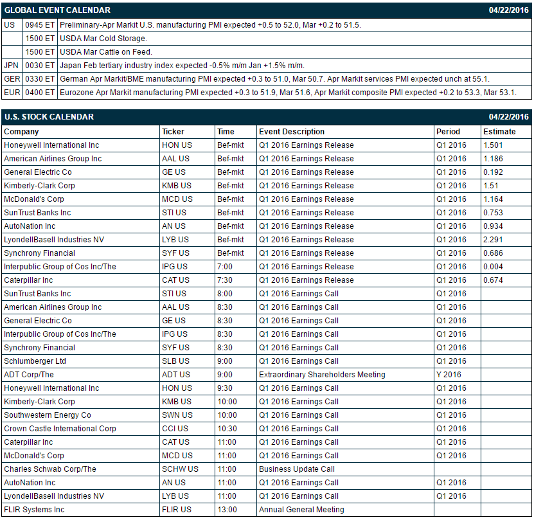Click the 9:30 time for Honeywell call
The width and height of the screenshot is (534, 520).
pyautogui.click(x=225, y=388)
